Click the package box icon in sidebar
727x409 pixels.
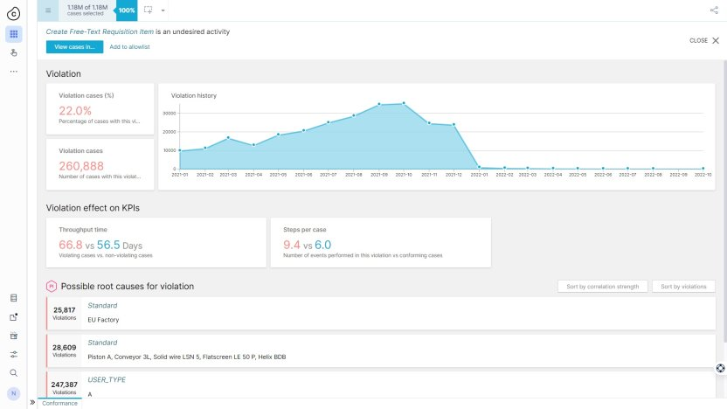(13, 336)
